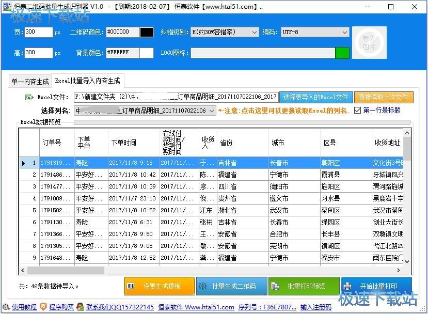Click the 程序购买 shield icon

(x=43, y=307)
